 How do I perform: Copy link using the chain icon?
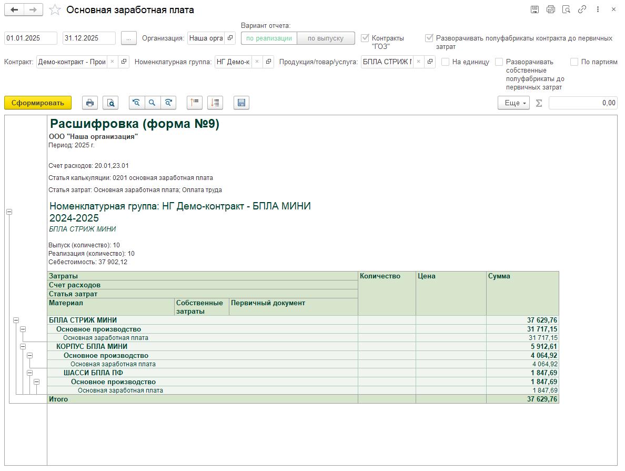(x=582, y=9)
